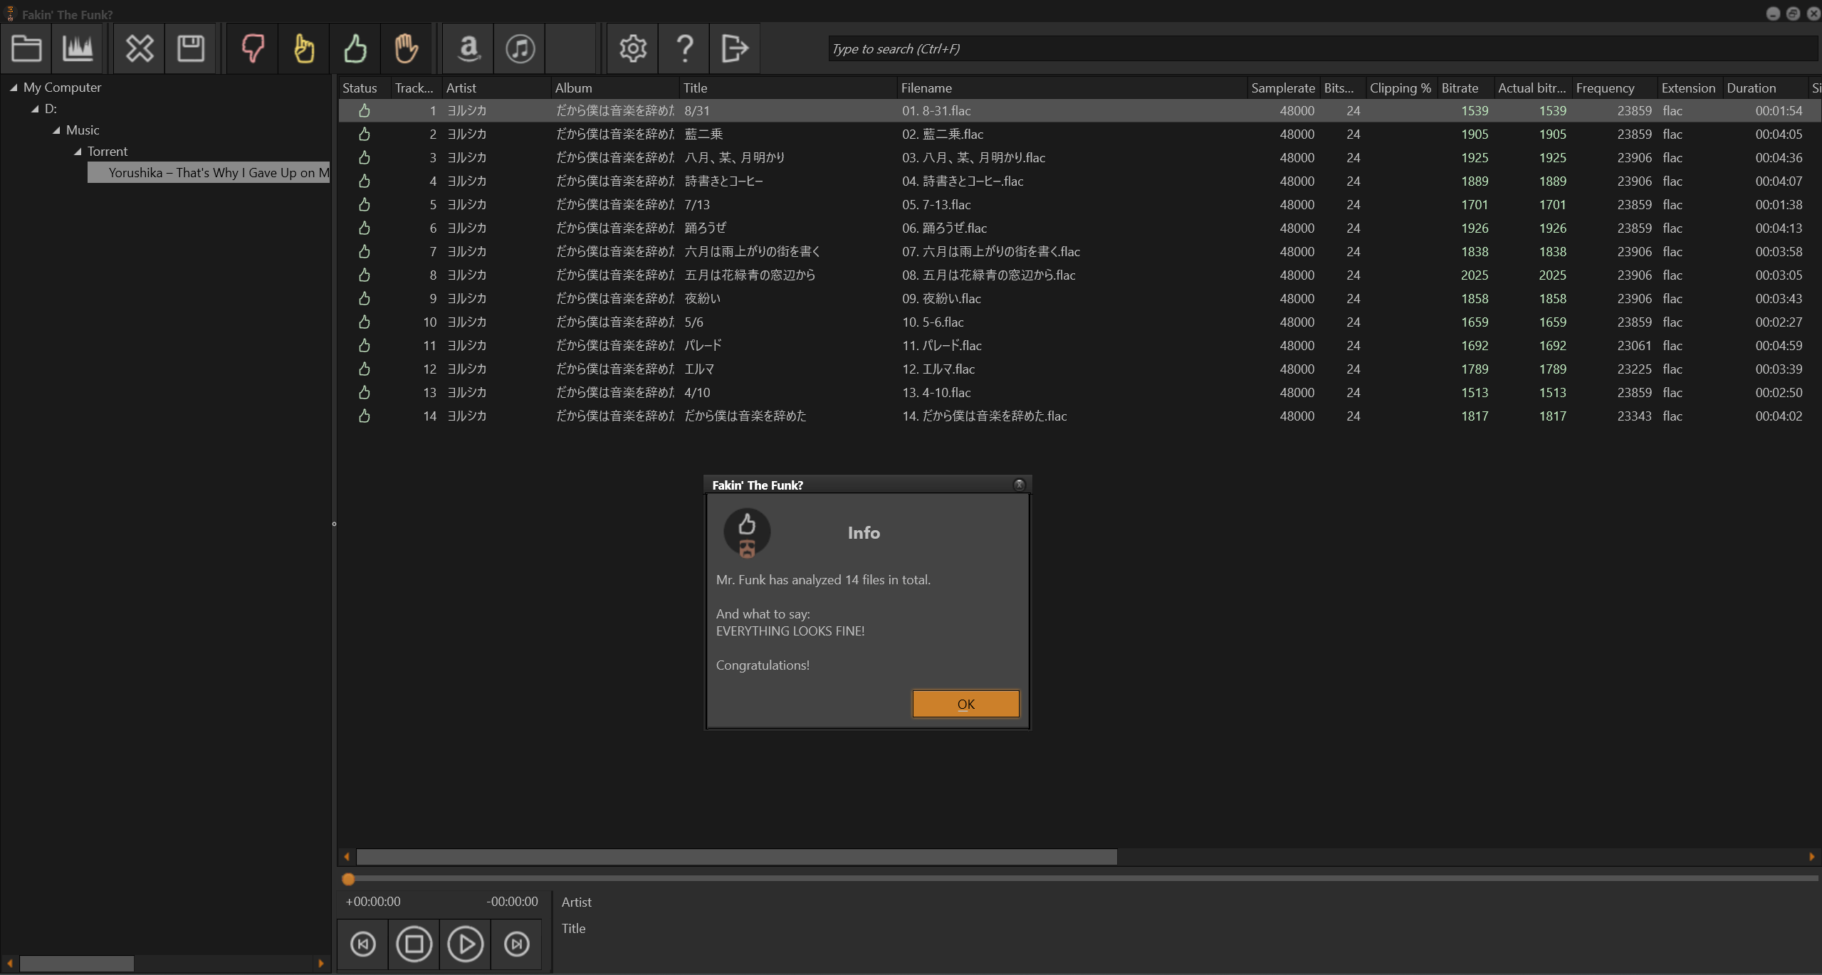Click the orange playback position slider knob
Image resolution: width=1822 pixels, height=975 pixels.
(x=348, y=879)
